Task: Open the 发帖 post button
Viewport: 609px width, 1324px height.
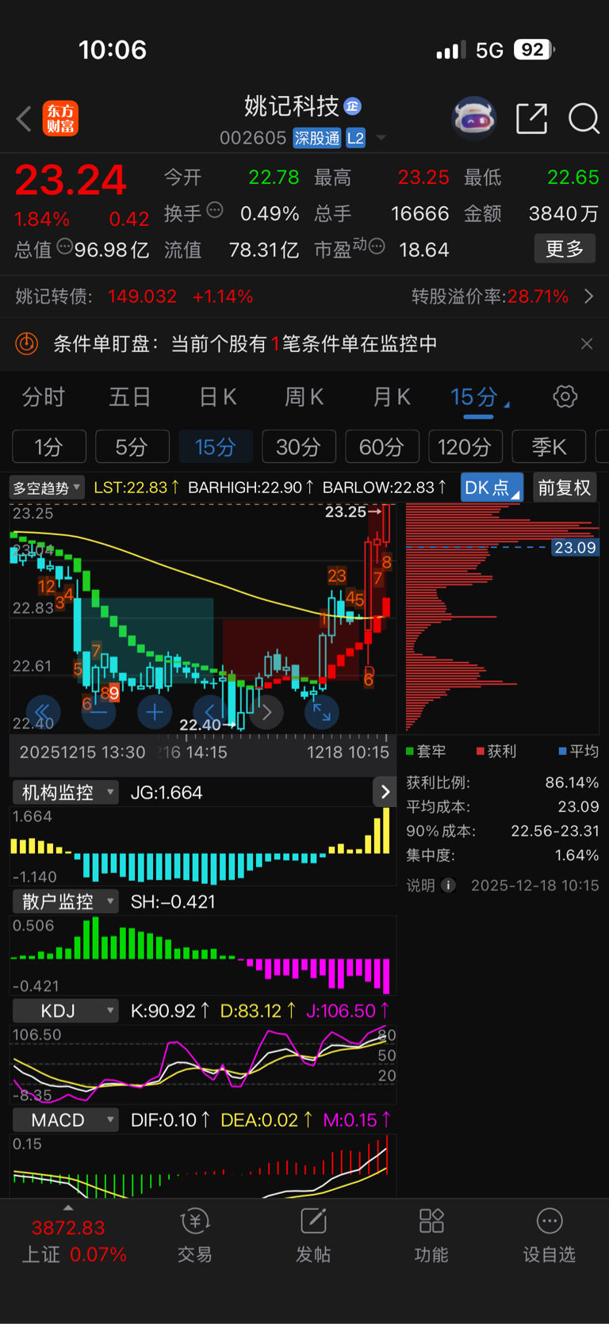Action: coord(313,1236)
